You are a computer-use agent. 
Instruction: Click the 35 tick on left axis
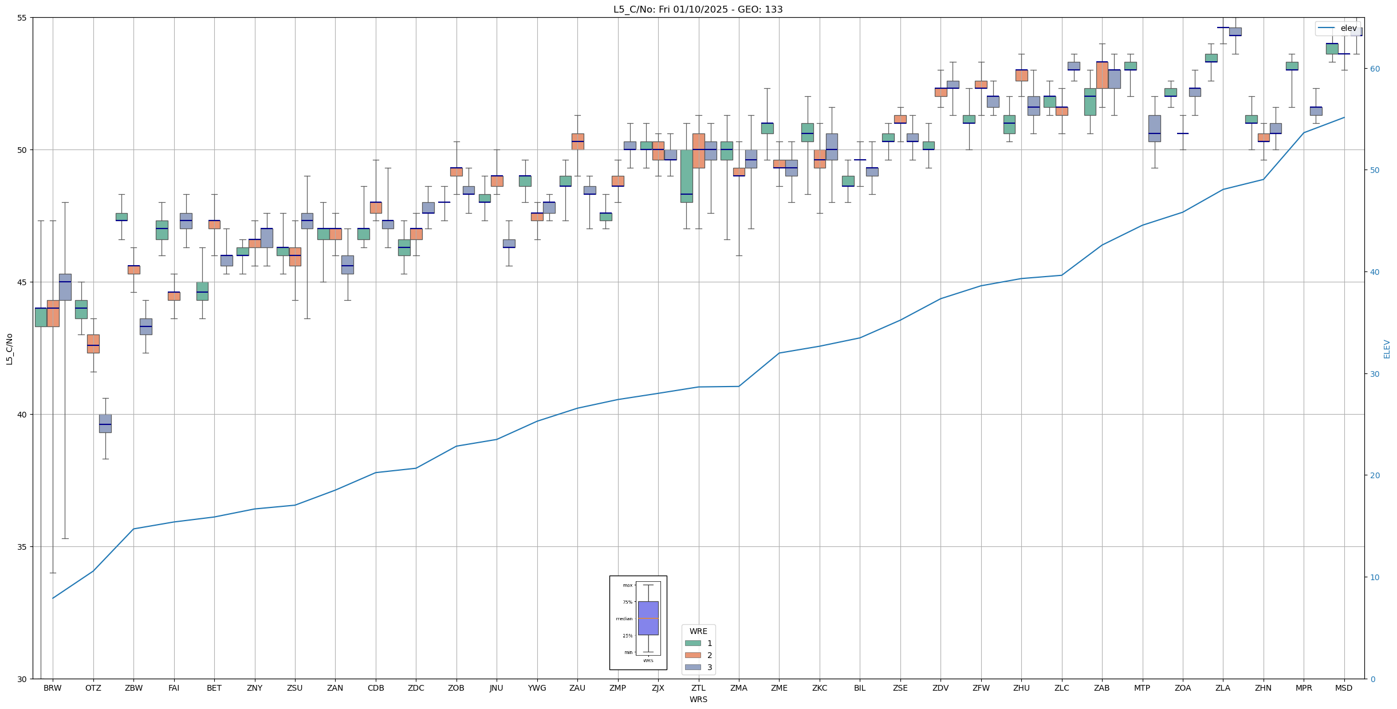pos(22,547)
